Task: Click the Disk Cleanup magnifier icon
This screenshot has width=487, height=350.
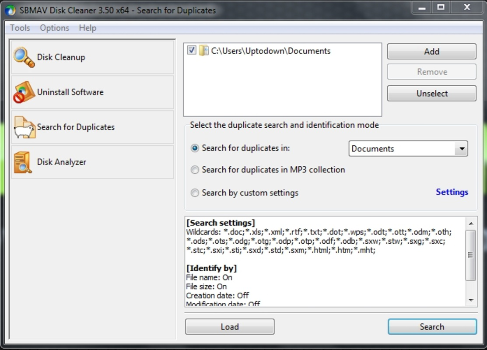Action: (24, 57)
